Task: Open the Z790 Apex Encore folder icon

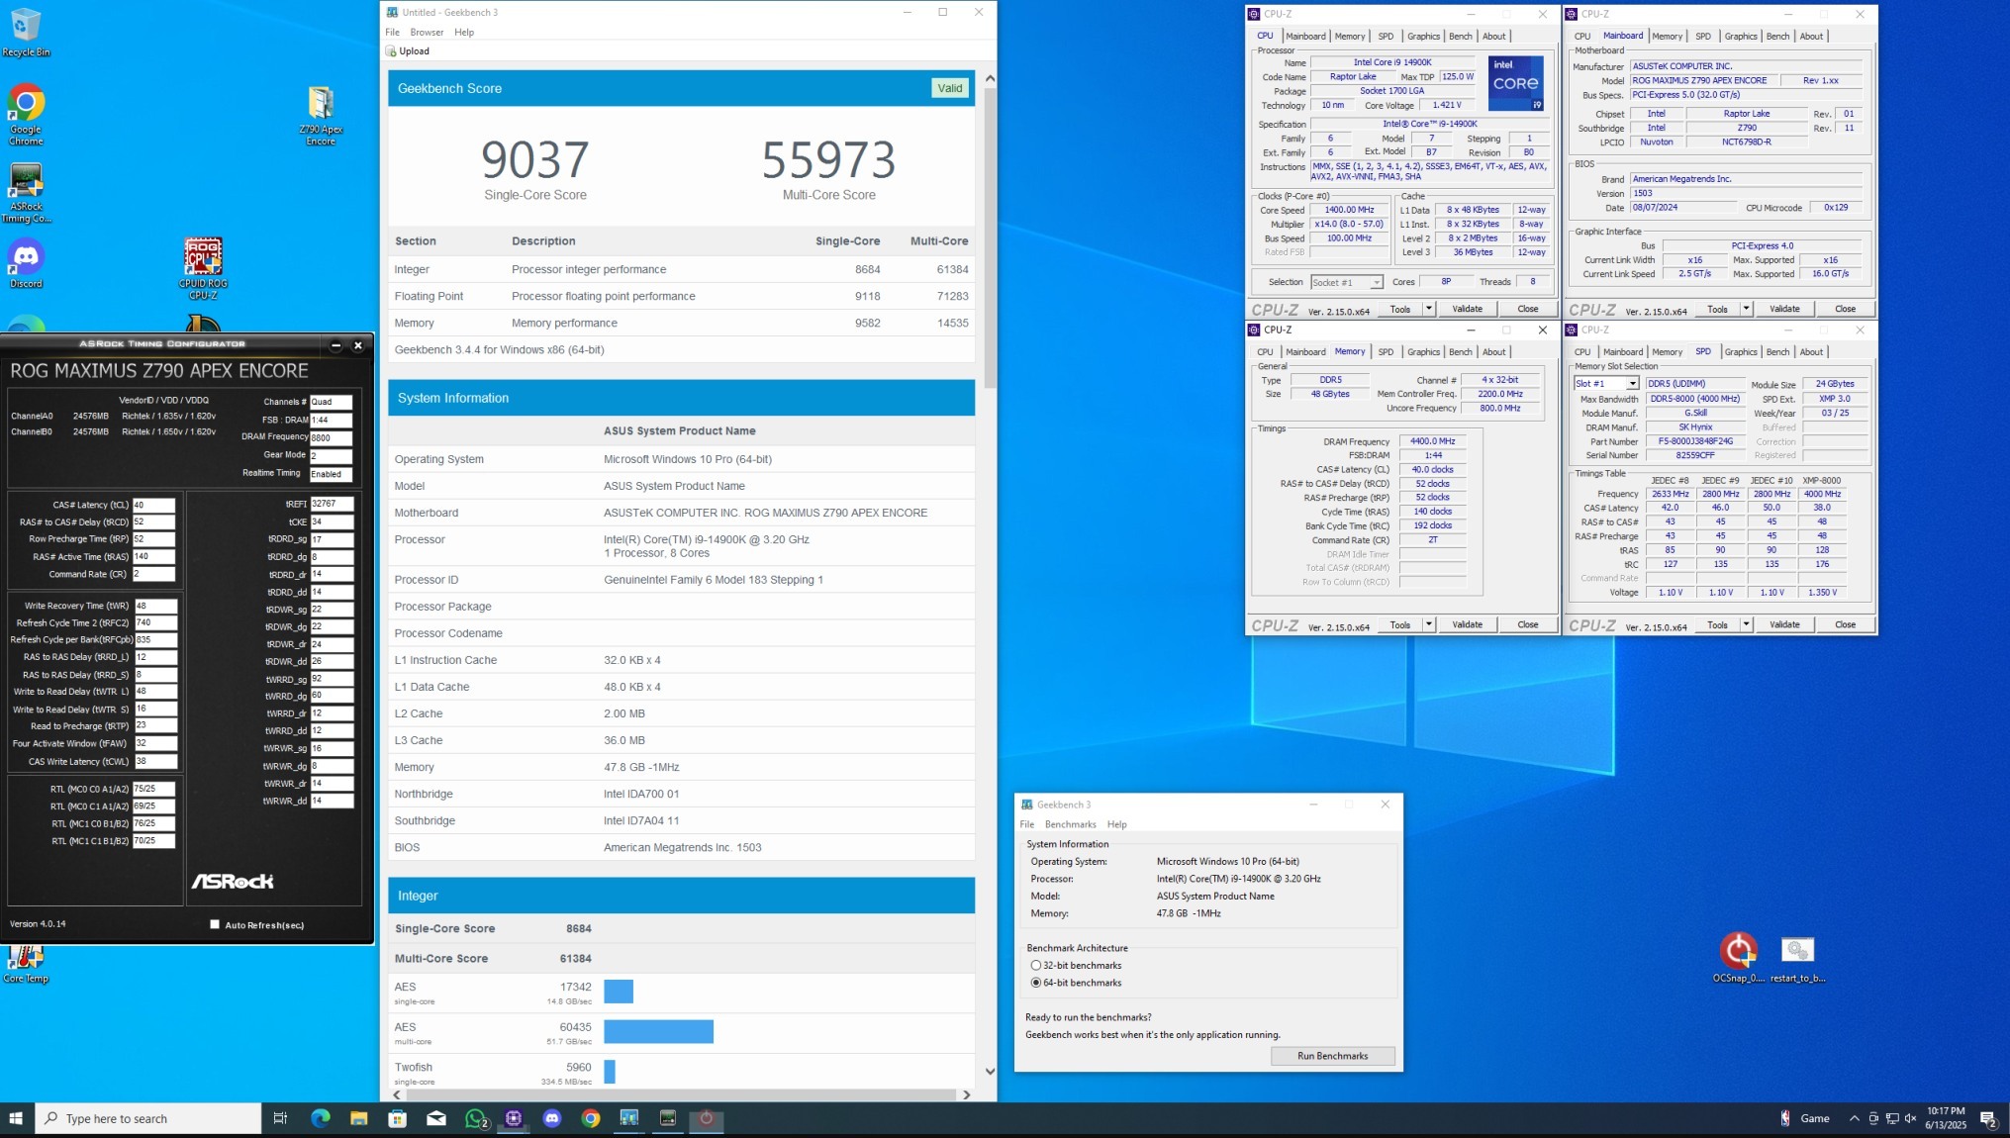Action: click(321, 116)
